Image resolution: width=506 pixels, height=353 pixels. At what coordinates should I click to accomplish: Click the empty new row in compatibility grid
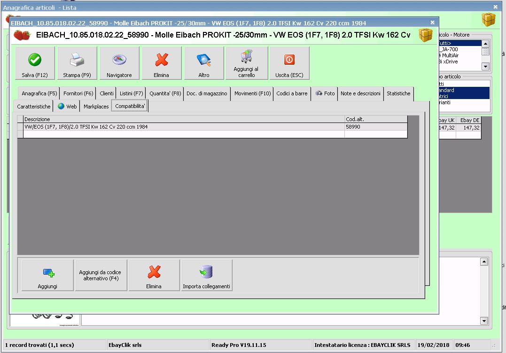click(x=215, y=134)
